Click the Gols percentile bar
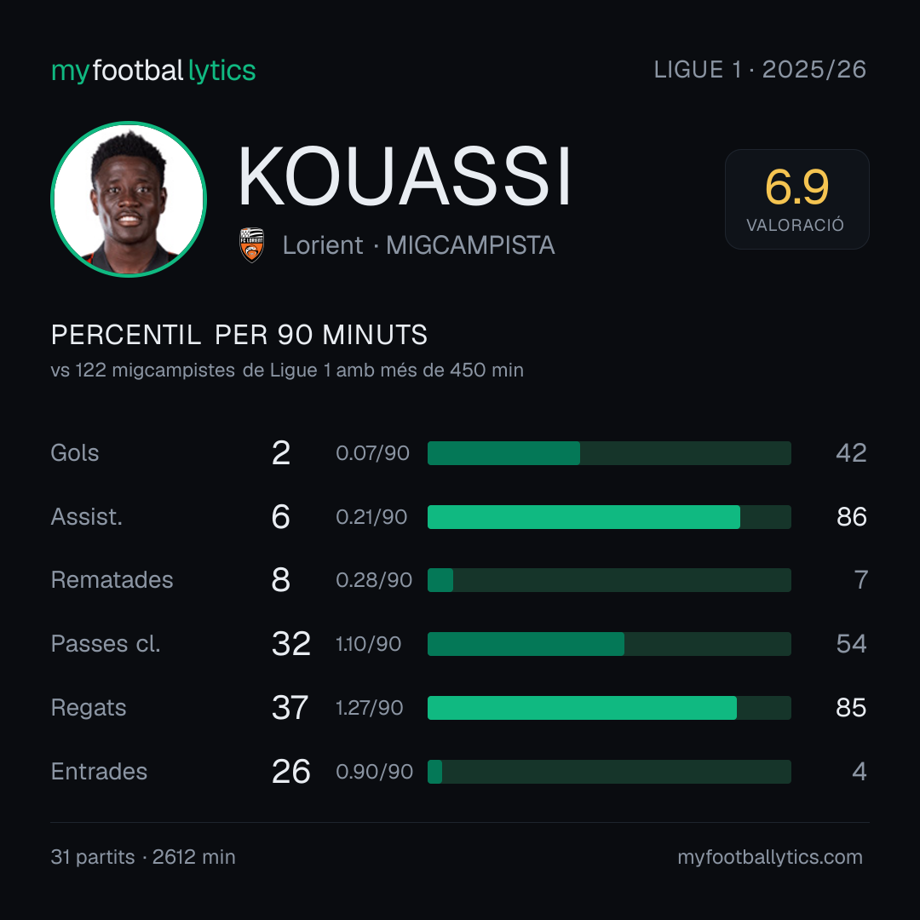This screenshot has height=920, width=920. click(609, 453)
